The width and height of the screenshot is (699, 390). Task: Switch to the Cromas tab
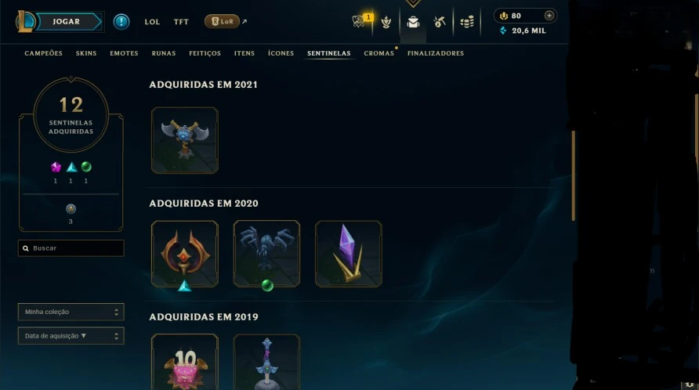(379, 53)
